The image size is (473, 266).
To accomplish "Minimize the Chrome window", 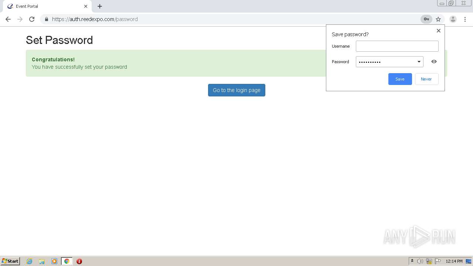I will 442,3.
